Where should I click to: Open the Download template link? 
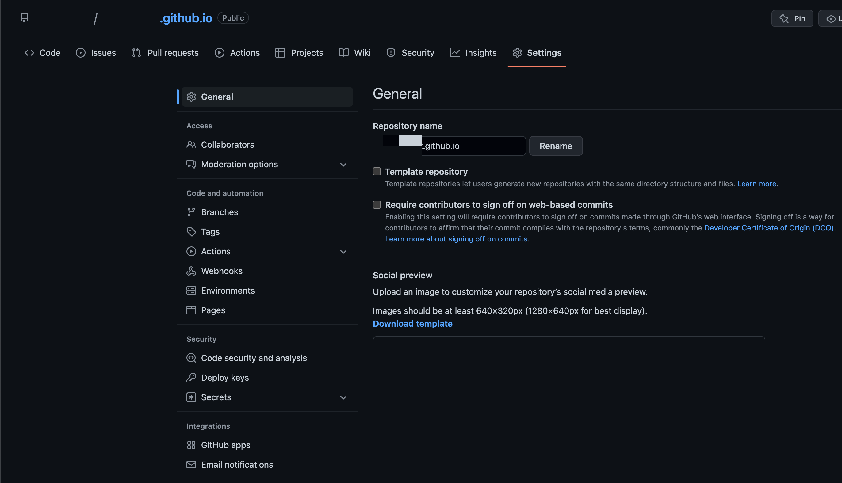coord(412,323)
